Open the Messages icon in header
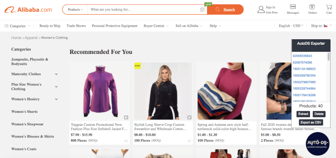This screenshot has width=336, height=158. (x=293, y=7)
